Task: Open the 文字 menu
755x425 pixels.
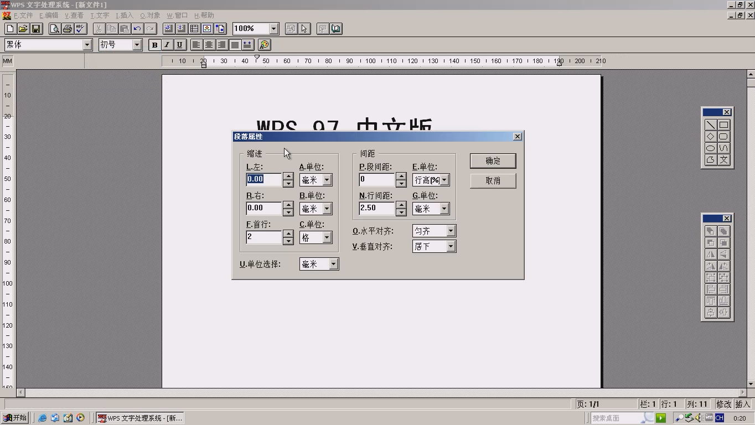Action: click(100, 15)
